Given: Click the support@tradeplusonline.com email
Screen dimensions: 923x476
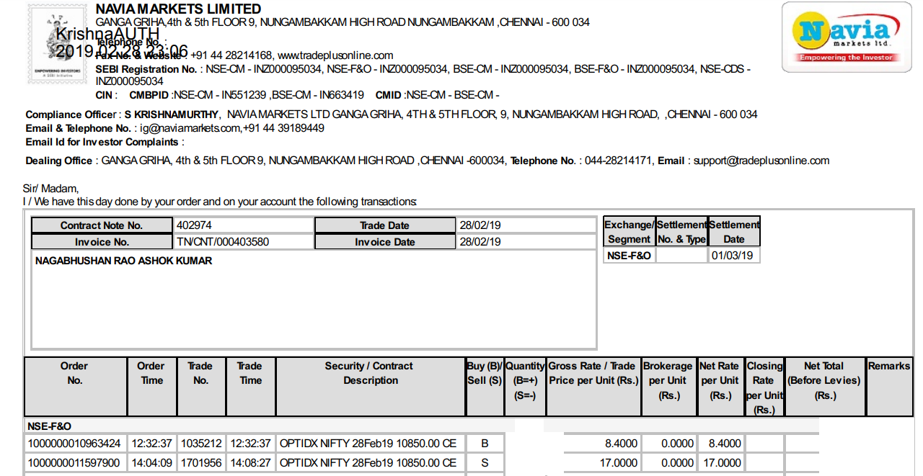Looking at the screenshot, I should click(x=761, y=161).
